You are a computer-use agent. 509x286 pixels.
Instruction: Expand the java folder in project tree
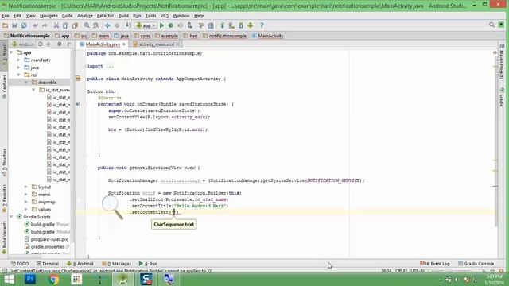point(19,68)
